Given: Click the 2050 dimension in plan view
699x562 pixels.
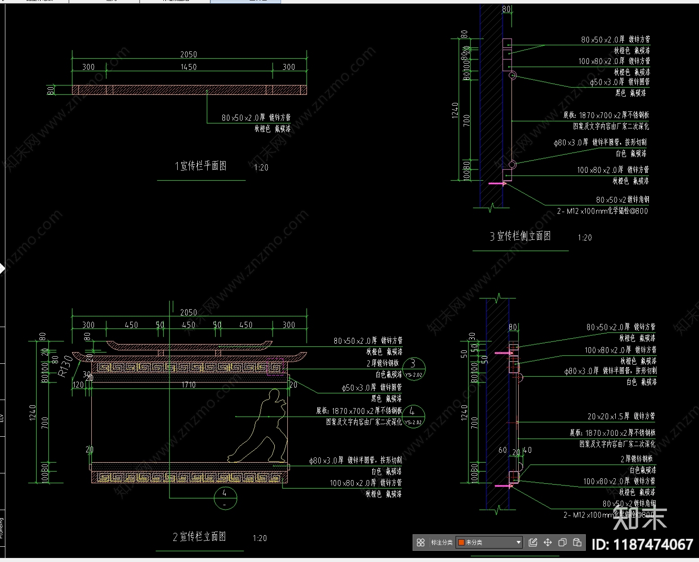Looking at the screenshot, I should (x=188, y=54).
